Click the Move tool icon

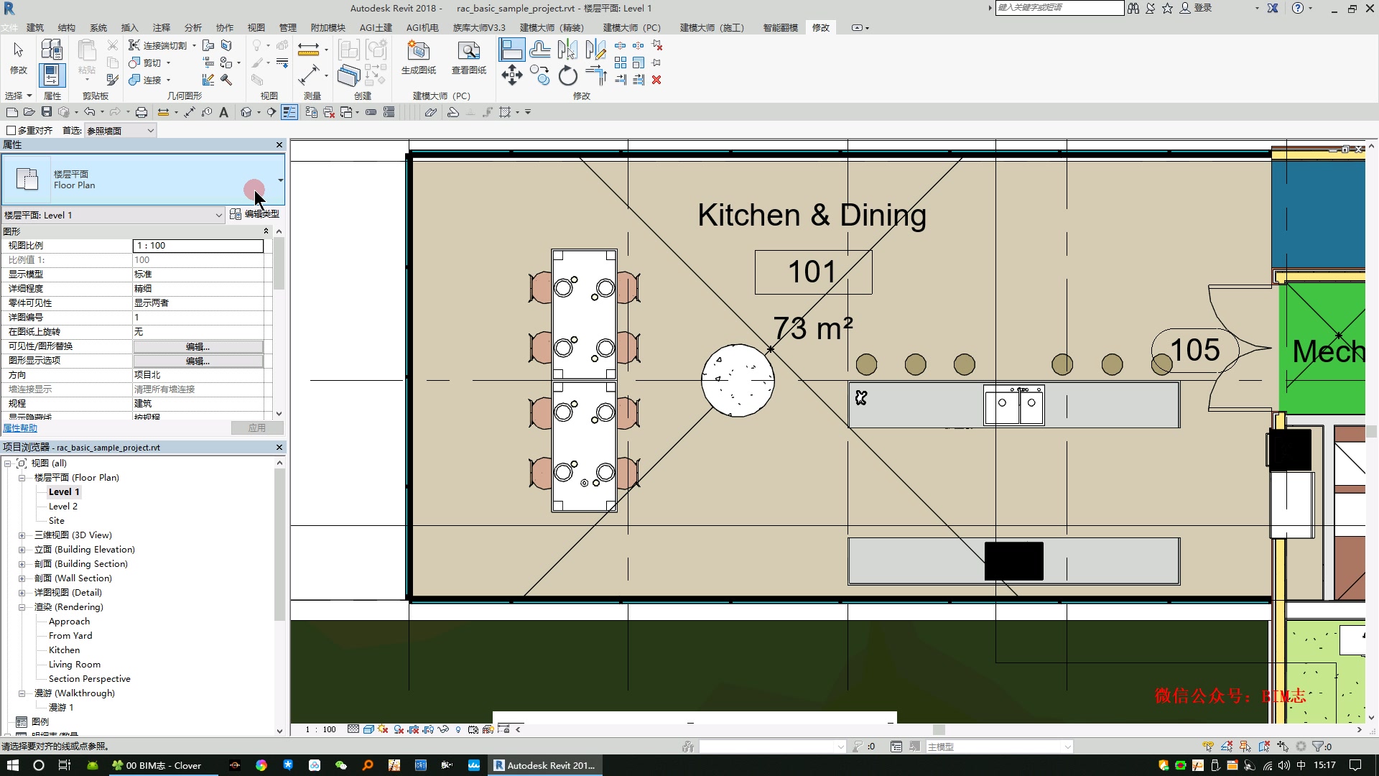click(x=511, y=75)
